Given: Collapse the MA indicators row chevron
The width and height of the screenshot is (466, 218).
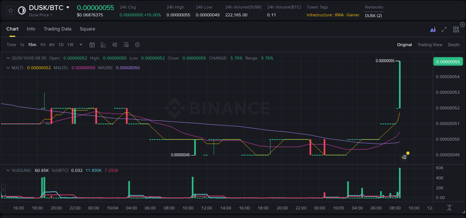Looking at the screenshot, I should pos(8,68).
